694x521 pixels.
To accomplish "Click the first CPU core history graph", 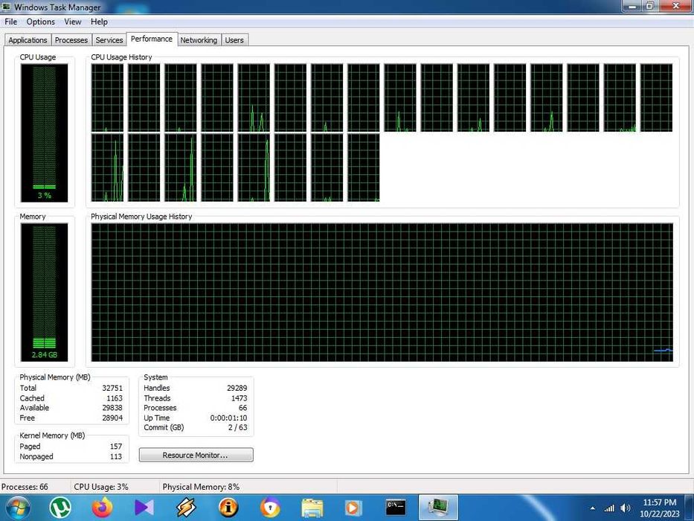I will click(x=108, y=98).
